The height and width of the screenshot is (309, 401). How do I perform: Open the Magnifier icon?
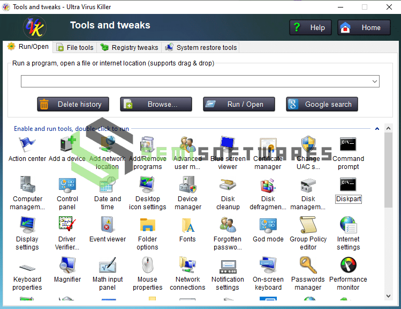67,265
